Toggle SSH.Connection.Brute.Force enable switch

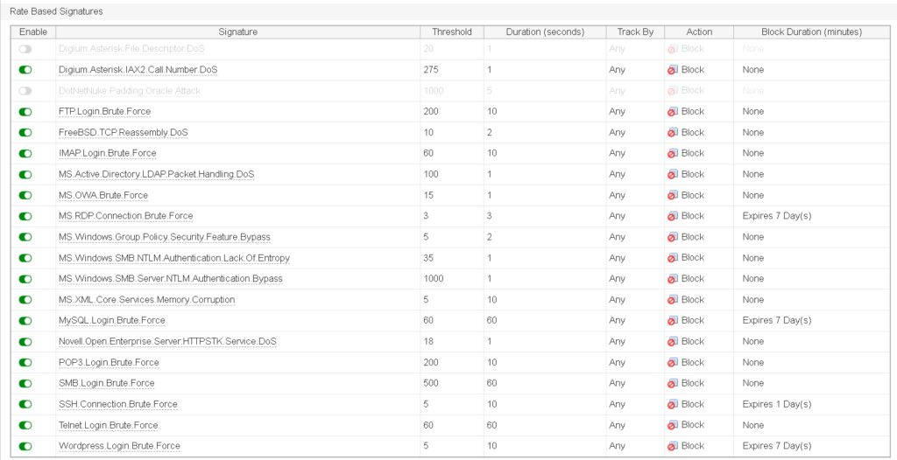pos(25,405)
